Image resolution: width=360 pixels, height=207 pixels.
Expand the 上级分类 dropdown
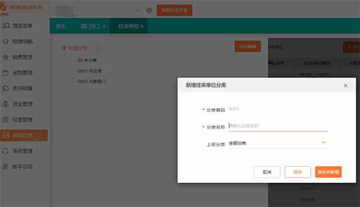(323, 142)
